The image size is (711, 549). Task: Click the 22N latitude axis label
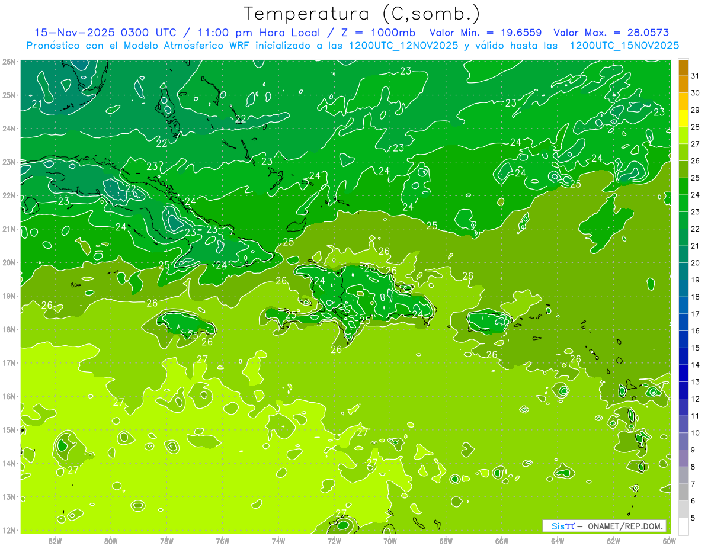[x=9, y=195]
